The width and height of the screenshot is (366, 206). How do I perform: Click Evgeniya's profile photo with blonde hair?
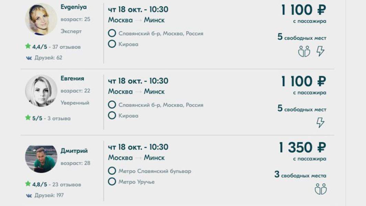pos(41,19)
